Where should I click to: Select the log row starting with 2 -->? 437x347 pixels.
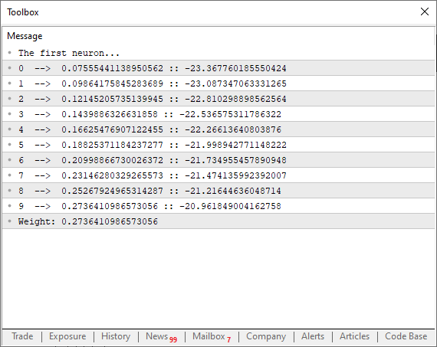point(219,99)
